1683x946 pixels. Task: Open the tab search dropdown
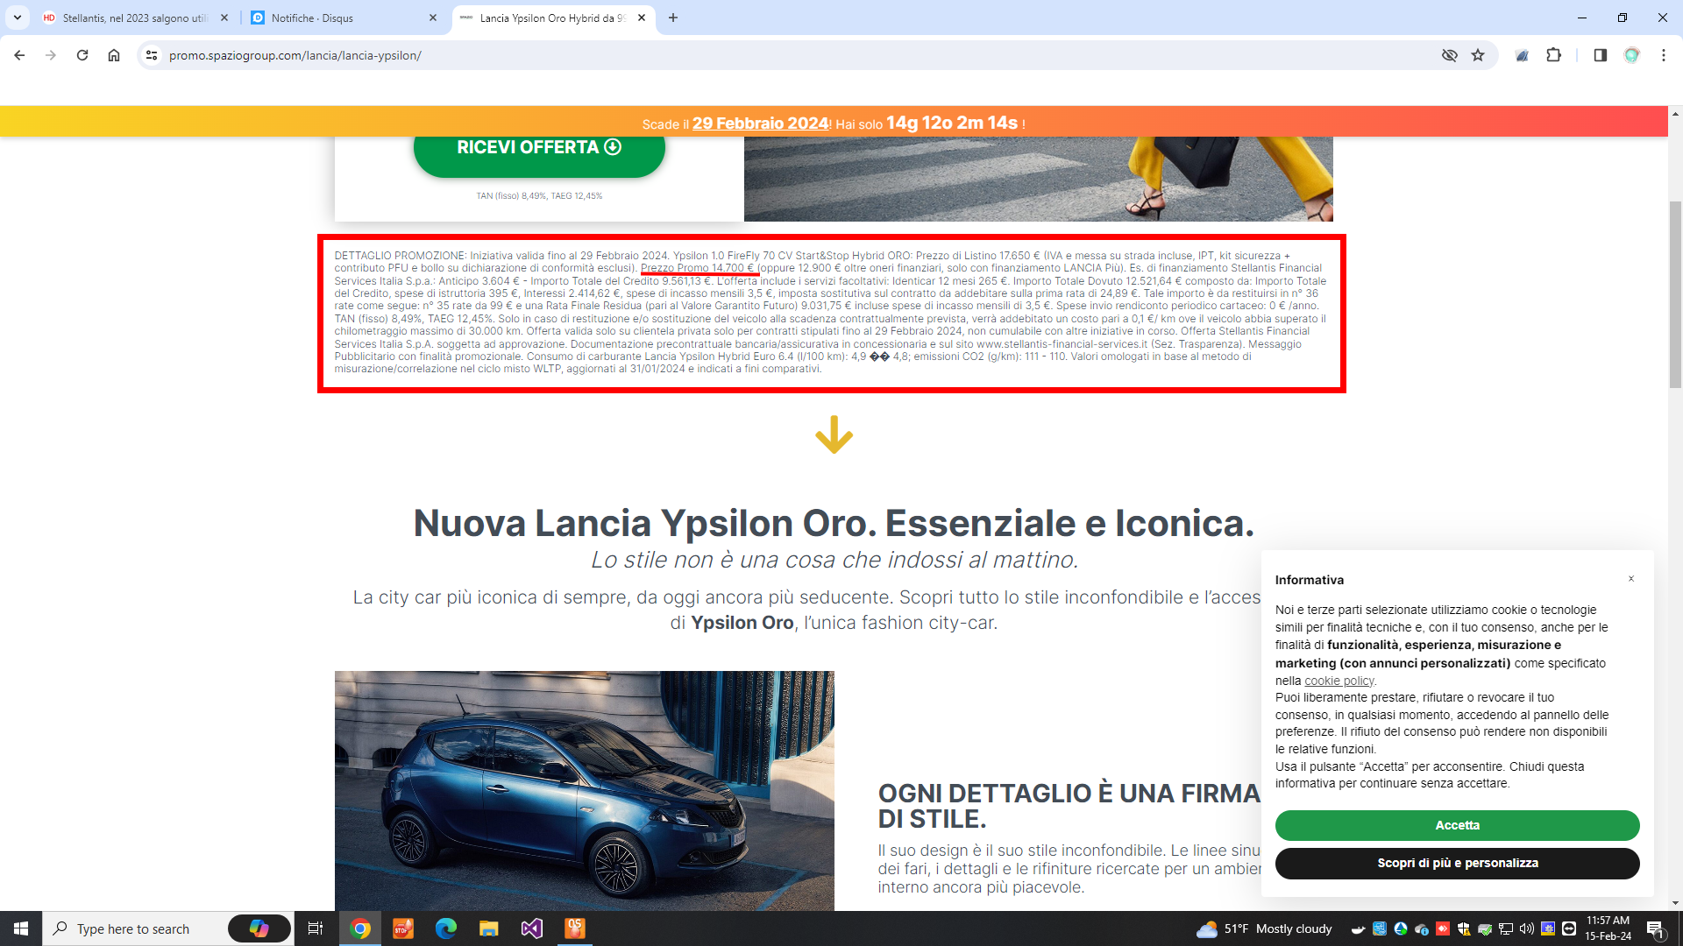click(18, 18)
